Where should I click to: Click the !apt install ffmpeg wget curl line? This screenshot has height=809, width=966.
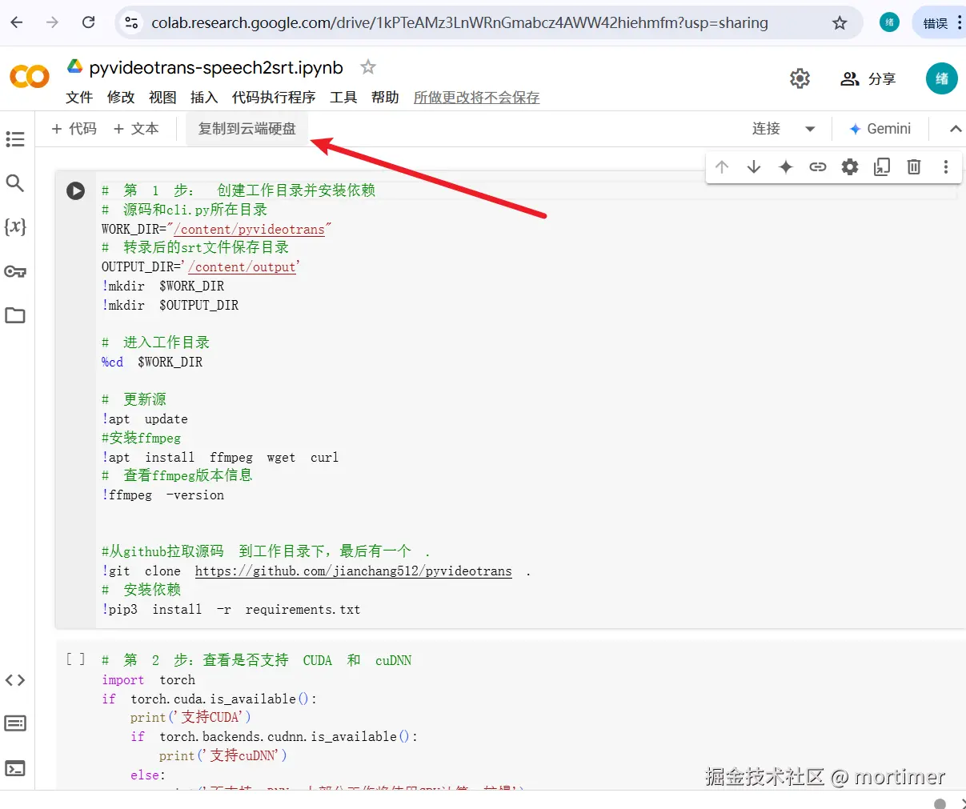point(220,458)
